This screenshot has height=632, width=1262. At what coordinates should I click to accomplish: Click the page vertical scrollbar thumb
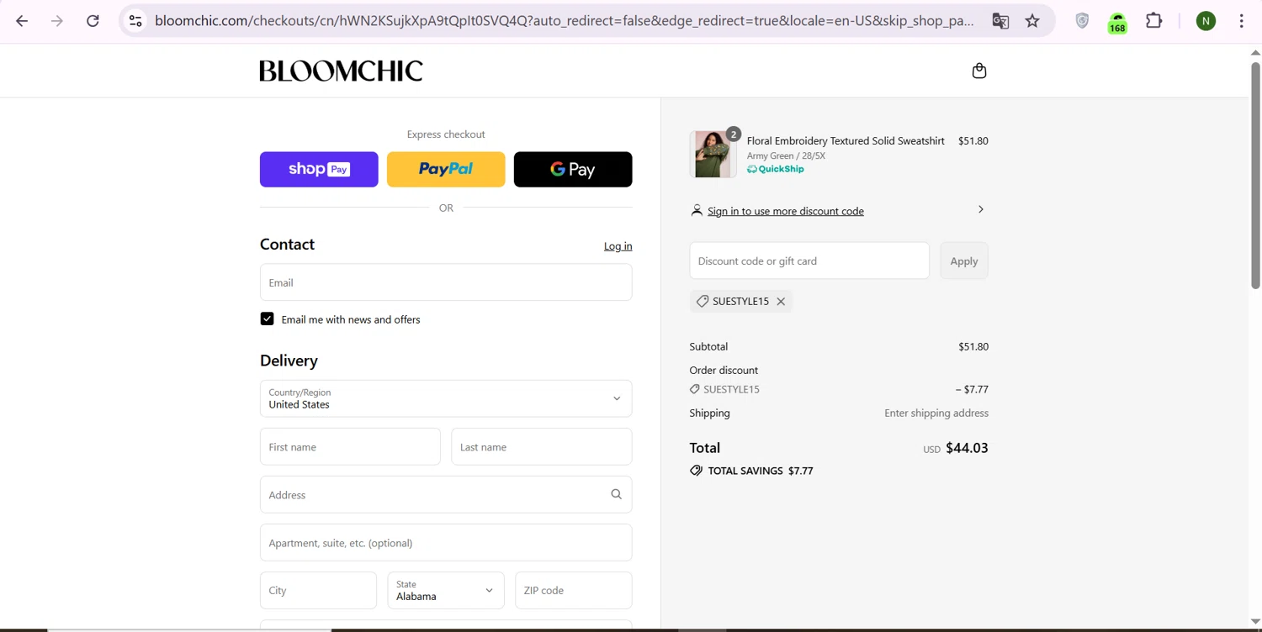(1255, 175)
